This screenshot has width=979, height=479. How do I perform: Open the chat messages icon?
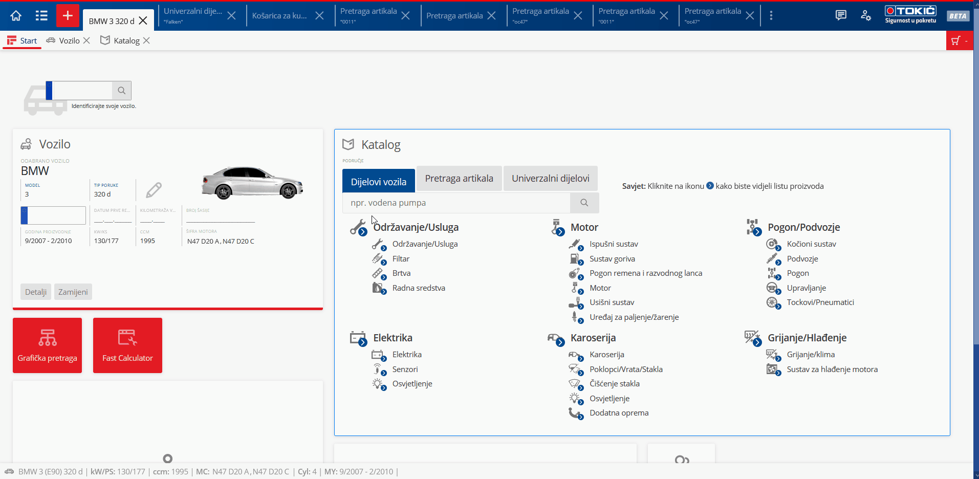click(840, 15)
